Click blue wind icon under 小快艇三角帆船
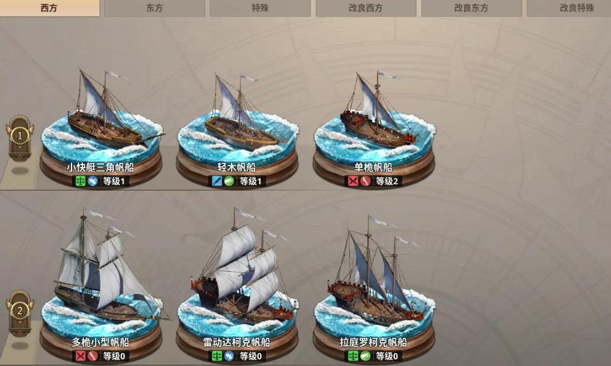The width and height of the screenshot is (611, 366). [x=93, y=181]
